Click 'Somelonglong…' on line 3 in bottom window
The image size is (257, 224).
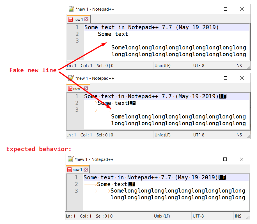pyautogui.click(x=178, y=191)
